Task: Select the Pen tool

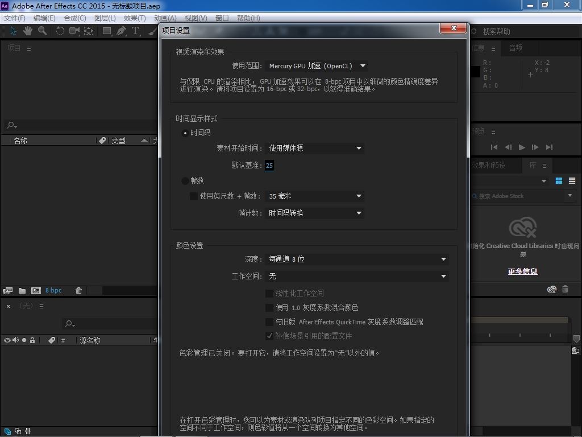Action: (121, 31)
